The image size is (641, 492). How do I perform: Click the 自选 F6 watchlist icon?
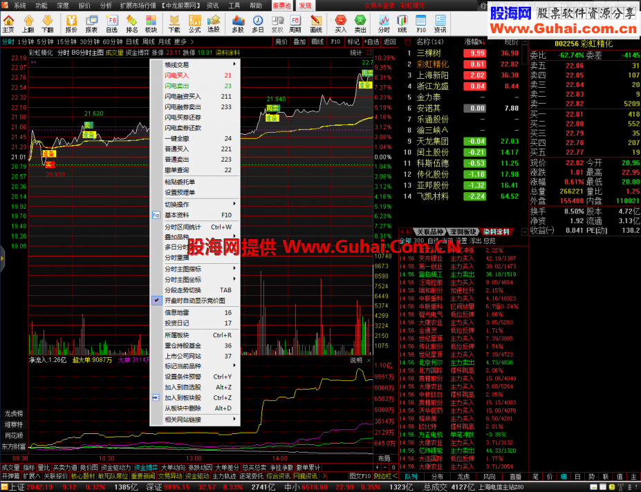(111, 23)
